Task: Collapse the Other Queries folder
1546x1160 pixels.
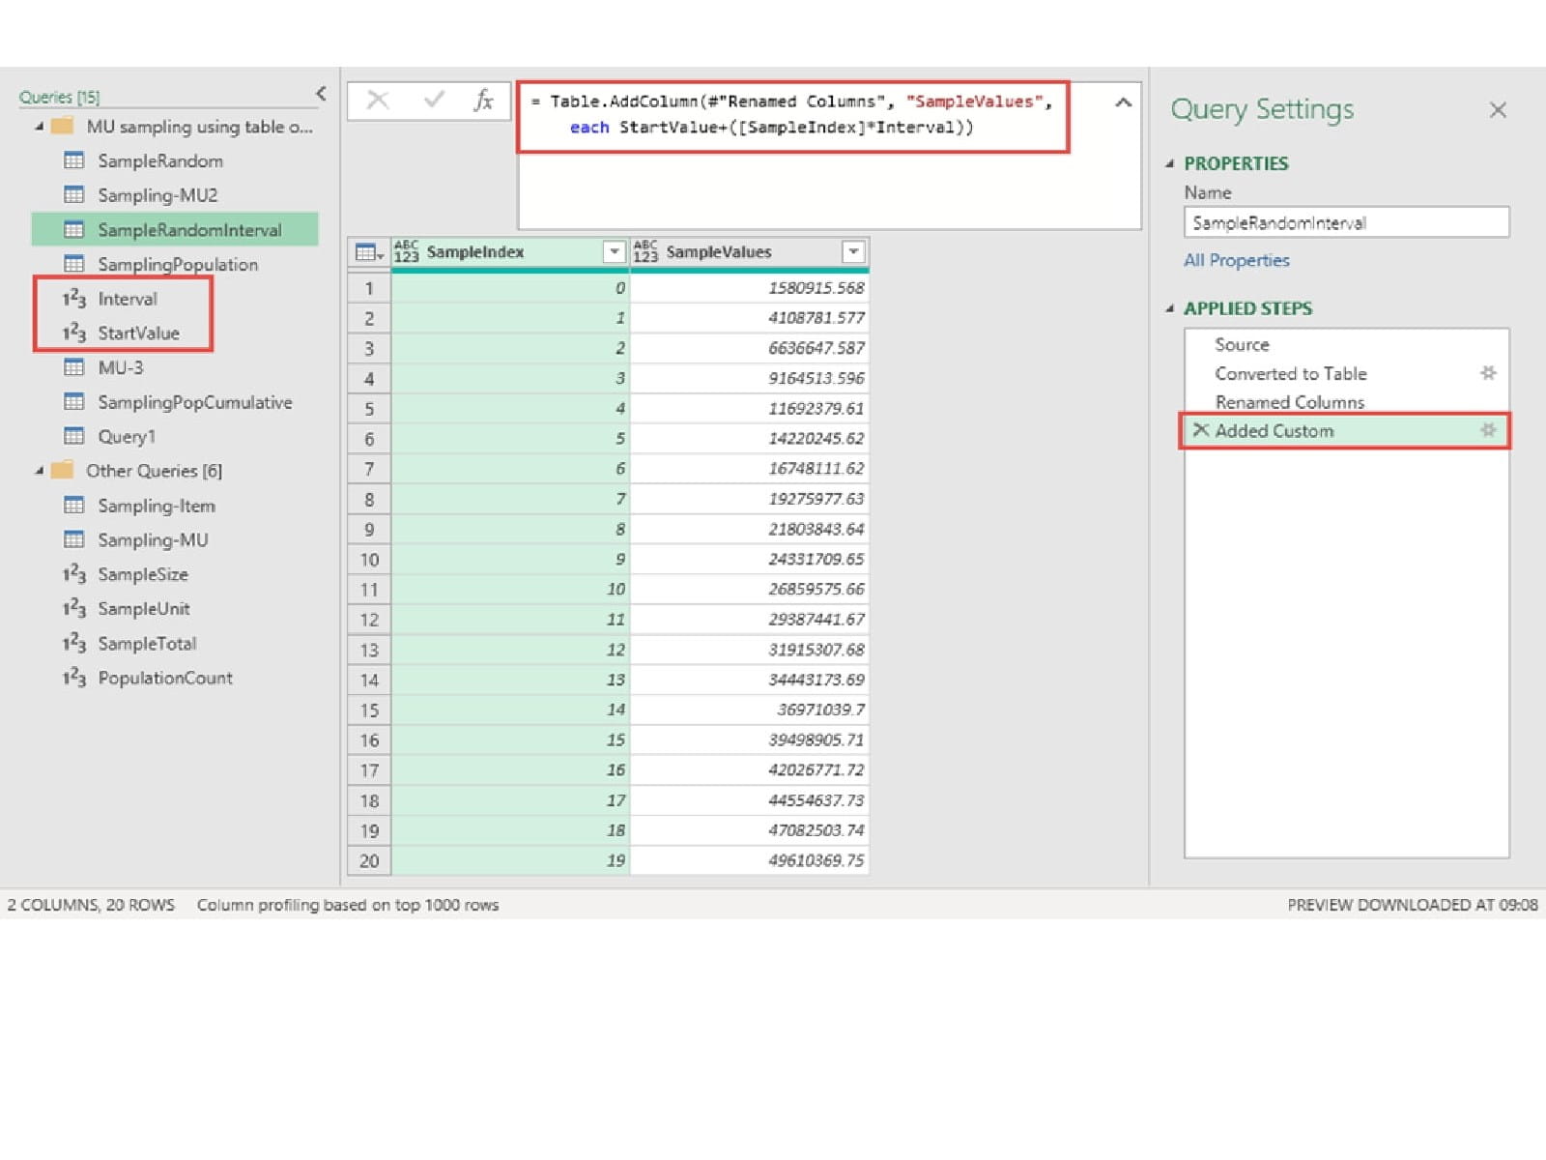Action: pyautogui.click(x=40, y=471)
